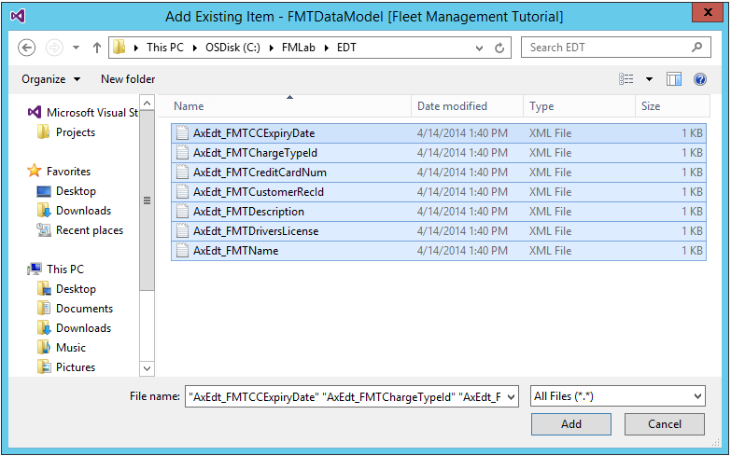The width and height of the screenshot is (731, 456).
Task: Click navigation pane scroll up arrow
Action: [x=147, y=103]
